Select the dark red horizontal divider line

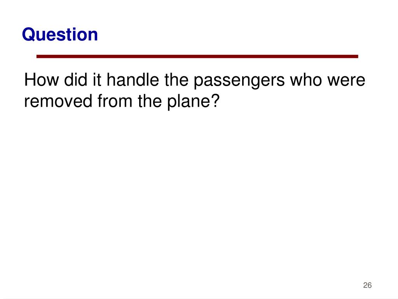[197, 56]
